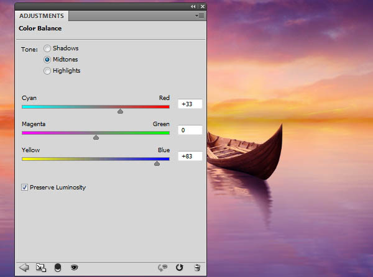The image size is (373, 277).
Task: Select the Highlights tone option
Action: click(x=47, y=71)
